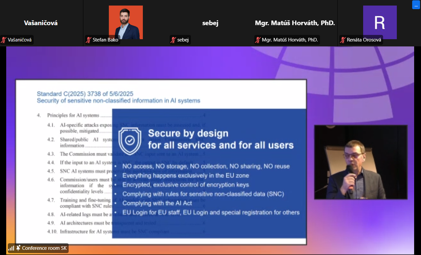Image resolution: width=421 pixels, height=255 pixels.
Task: Click the "Secure by design" slide heading
Action: point(188,133)
